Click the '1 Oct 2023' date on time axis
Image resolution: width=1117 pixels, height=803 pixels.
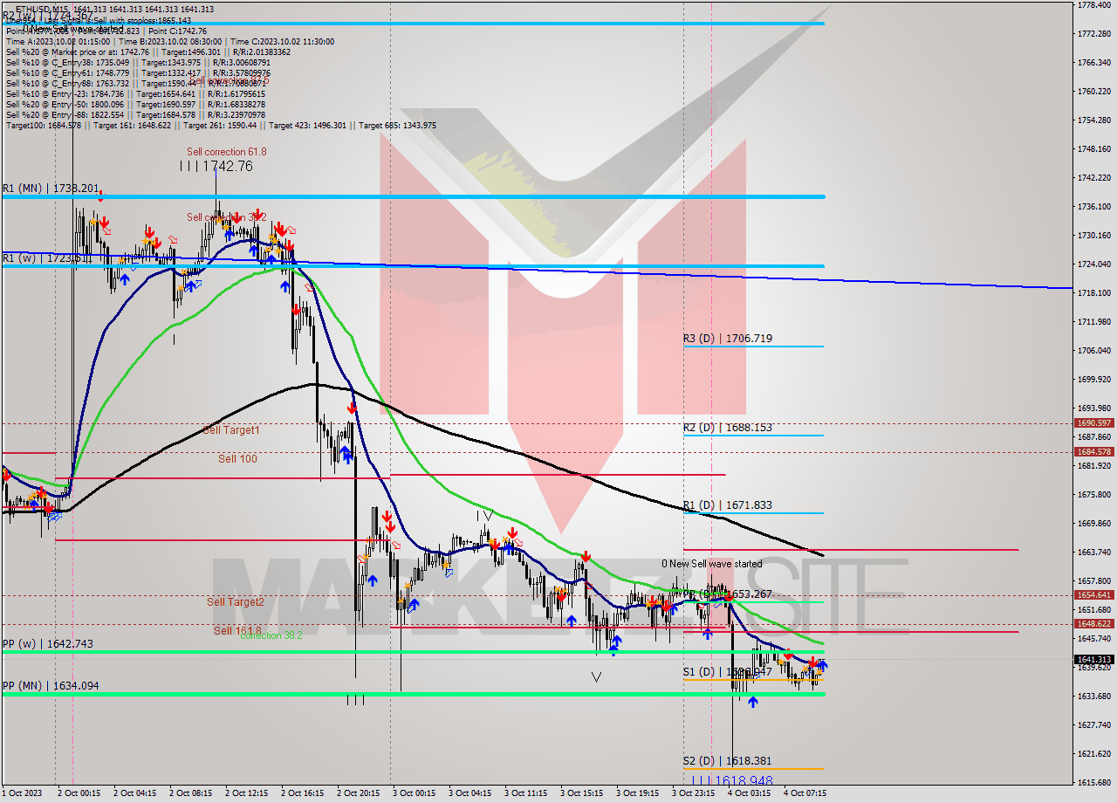click(21, 793)
